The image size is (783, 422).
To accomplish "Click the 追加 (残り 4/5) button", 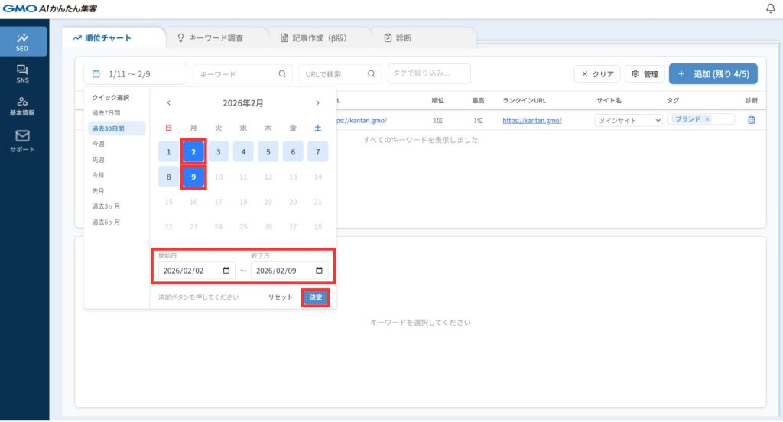I will [713, 74].
